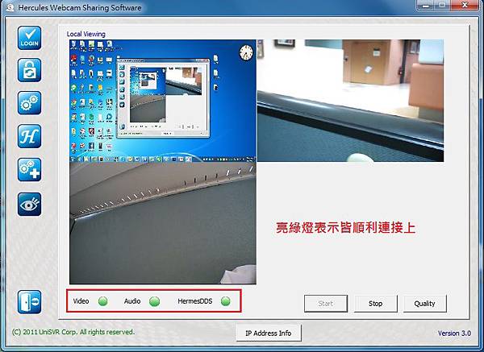The image size is (484, 352).
Task: Minimize the Hercules Webcam Sharing window
Action: pos(425,6)
